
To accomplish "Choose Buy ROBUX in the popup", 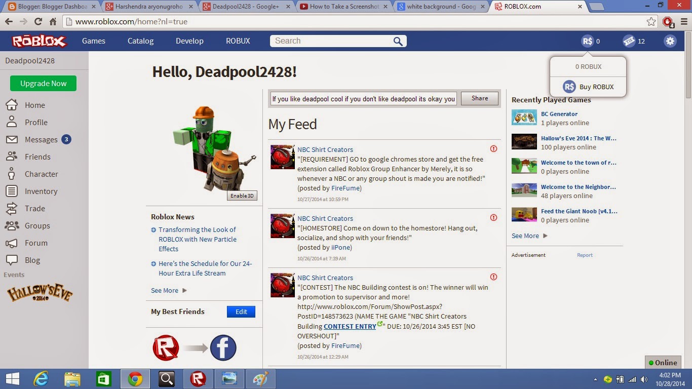I will tap(588, 87).
